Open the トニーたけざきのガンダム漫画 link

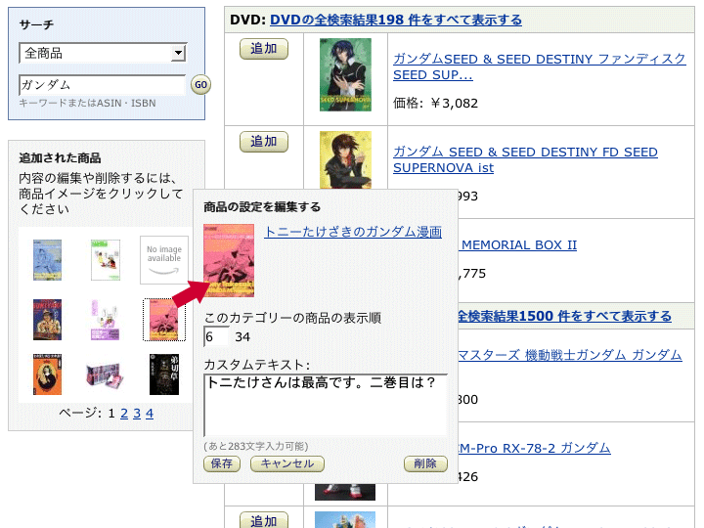click(x=353, y=232)
